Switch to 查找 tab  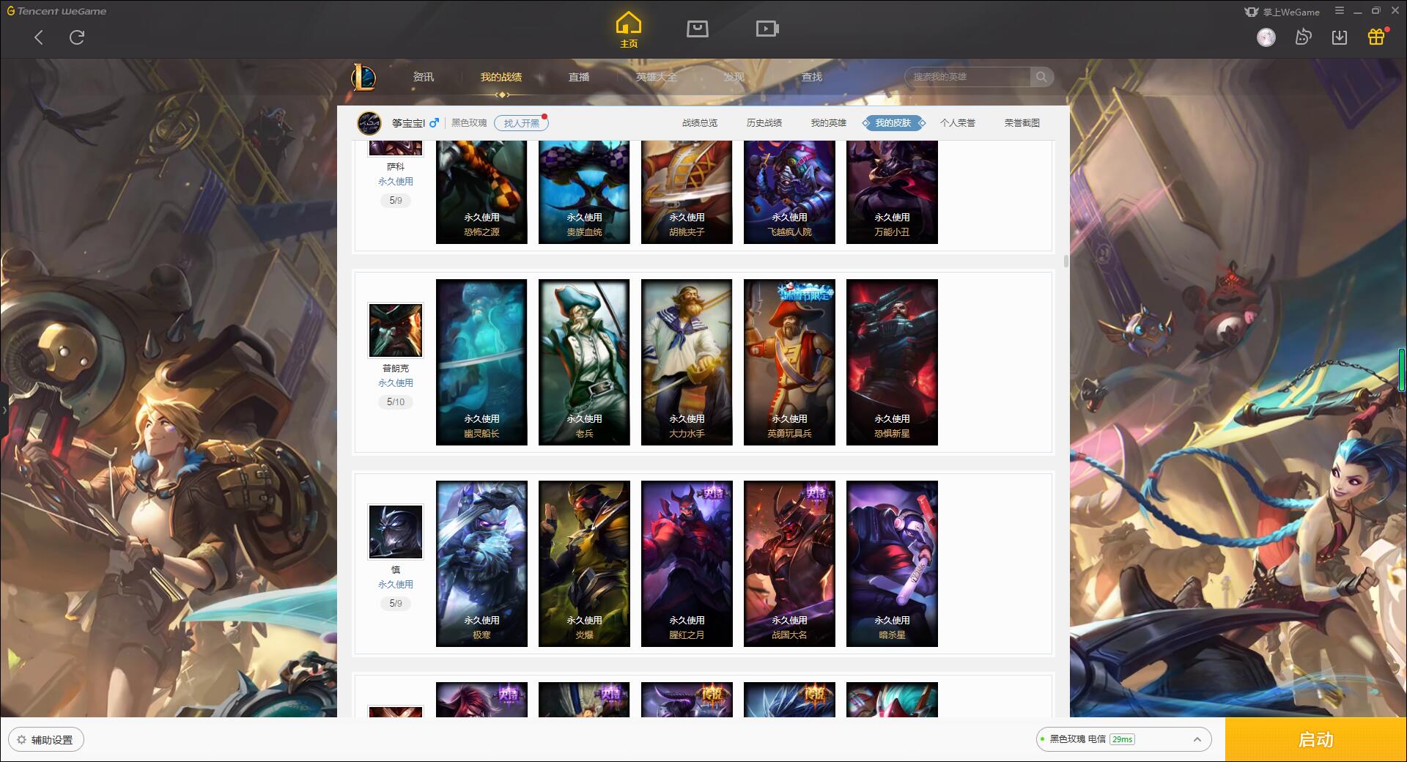(812, 77)
